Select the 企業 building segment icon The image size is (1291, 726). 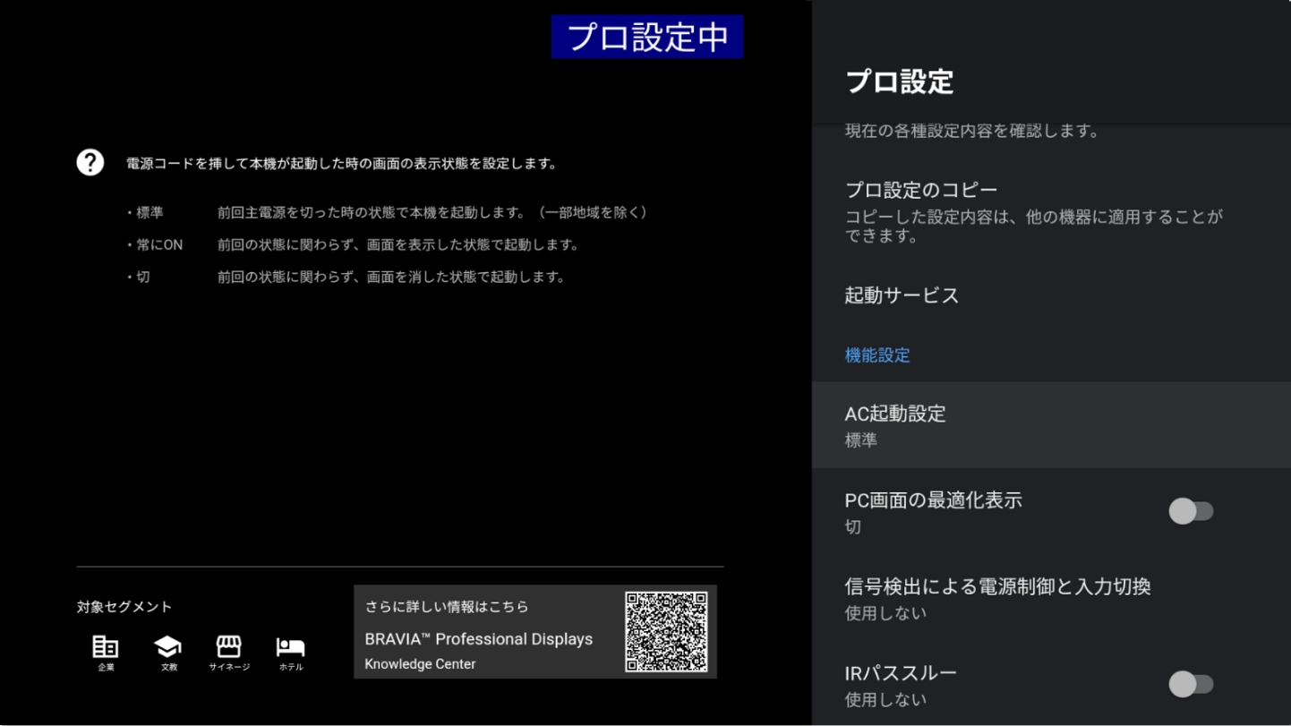[x=106, y=647]
